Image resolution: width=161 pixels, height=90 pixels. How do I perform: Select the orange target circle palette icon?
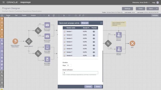(x=2, y=33)
